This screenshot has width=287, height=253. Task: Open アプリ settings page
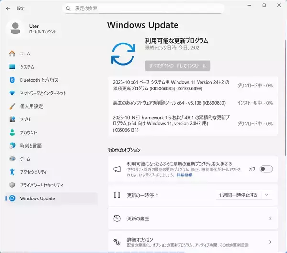52,120
